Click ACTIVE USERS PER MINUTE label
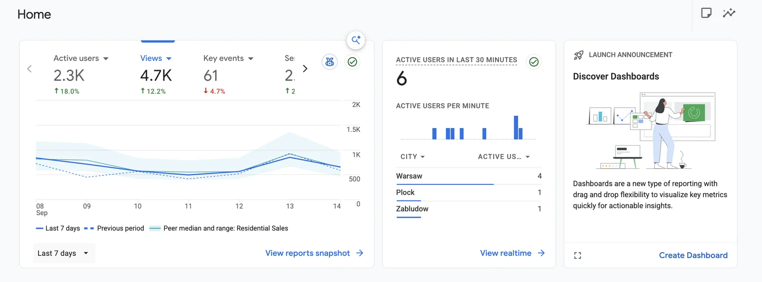 [442, 106]
